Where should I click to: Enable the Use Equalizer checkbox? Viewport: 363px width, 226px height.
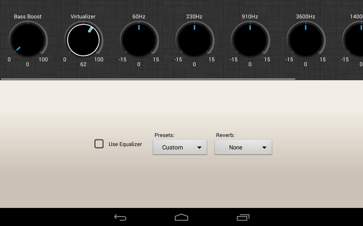(99, 144)
